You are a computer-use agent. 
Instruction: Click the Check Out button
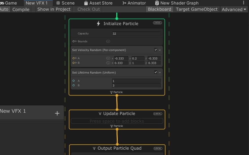point(89,9)
